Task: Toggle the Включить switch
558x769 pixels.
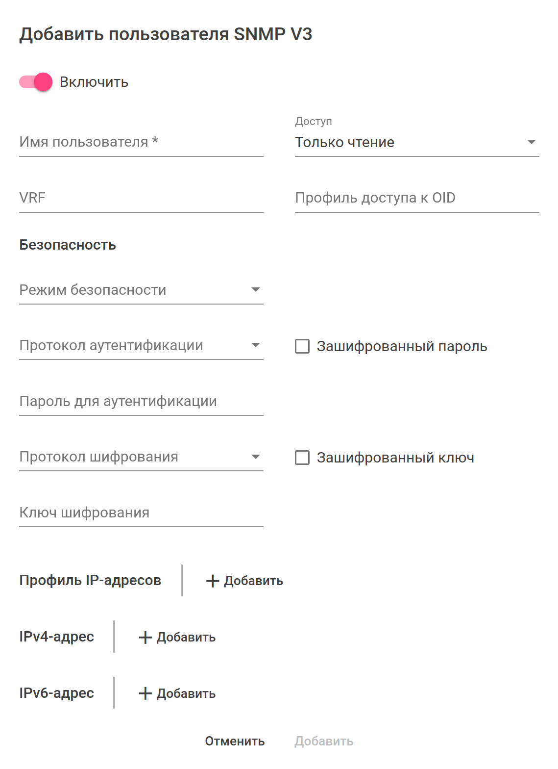Action: [x=36, y=82]
